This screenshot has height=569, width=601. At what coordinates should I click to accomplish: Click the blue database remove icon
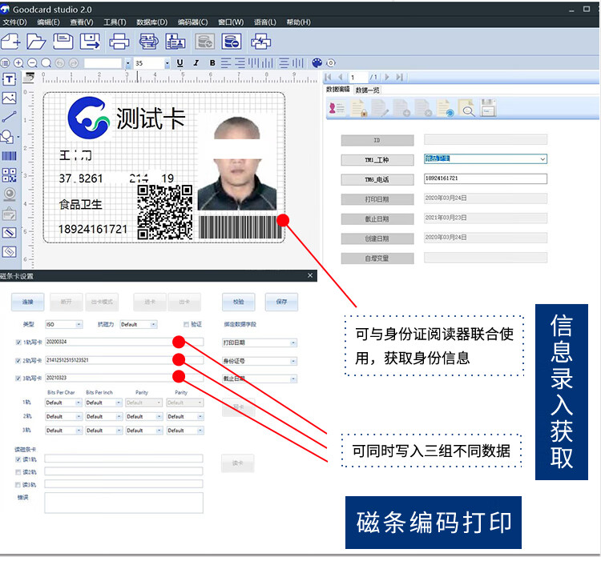pos(231,41)
